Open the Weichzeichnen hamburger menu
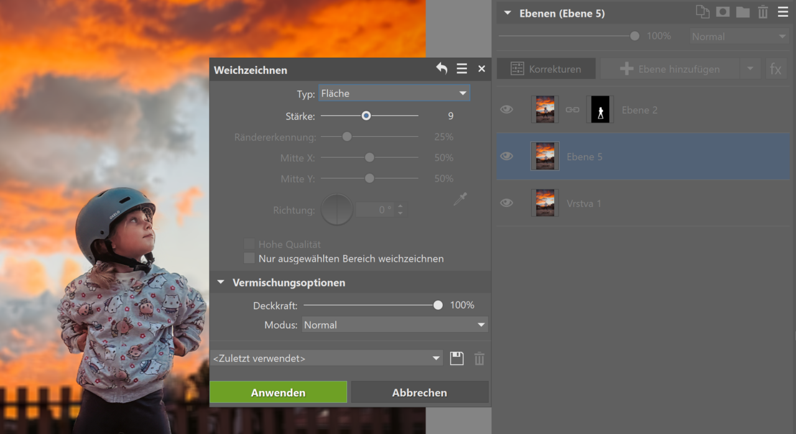 (461, 69)
